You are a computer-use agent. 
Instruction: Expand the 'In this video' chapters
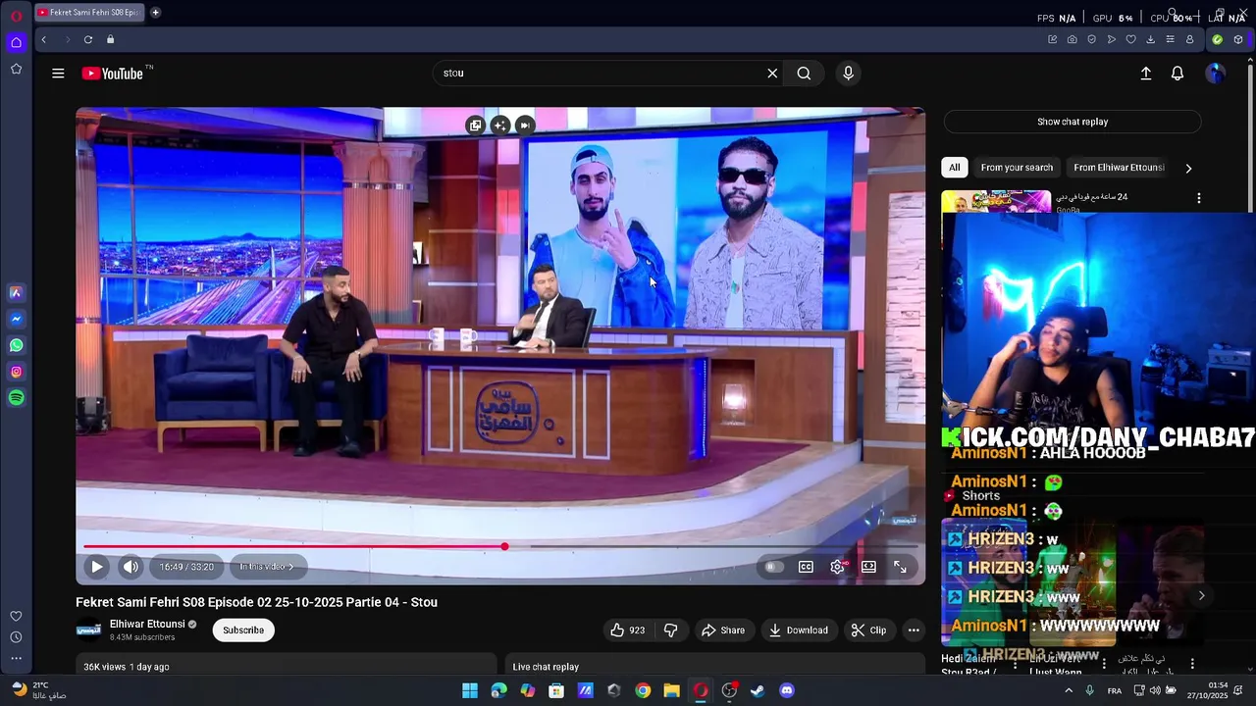(267, 567)
